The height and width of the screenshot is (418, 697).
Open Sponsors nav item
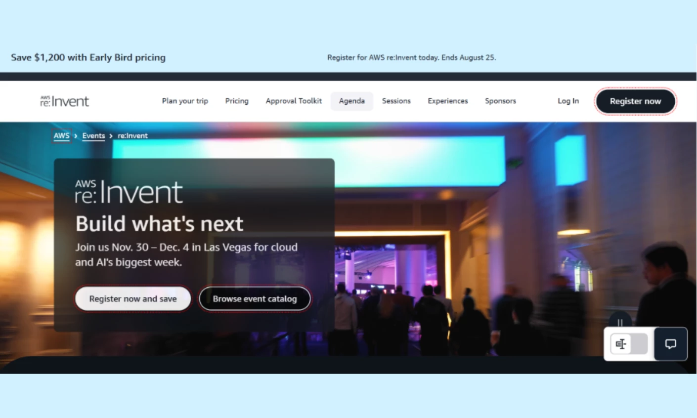click(500, 101)
